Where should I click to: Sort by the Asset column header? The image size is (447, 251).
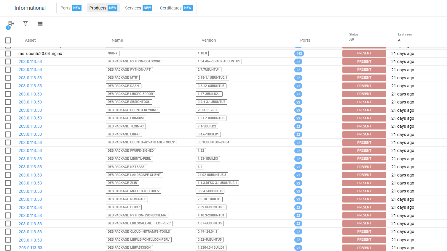coord(30,40)
